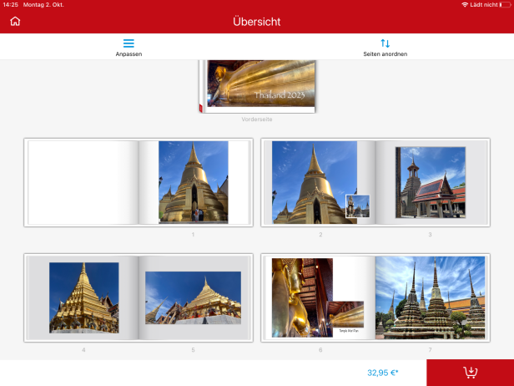The height and width of the screenshot is (386, 514).
Task: Open page 6 reclining Buddha photo
Action: tap(302, 297)
